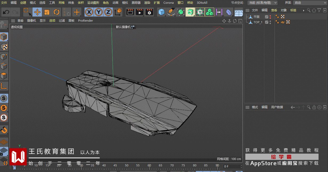Screen dimensions: 328x172
Task: Select the Scale tool
Action: click(x=47, y=12)
